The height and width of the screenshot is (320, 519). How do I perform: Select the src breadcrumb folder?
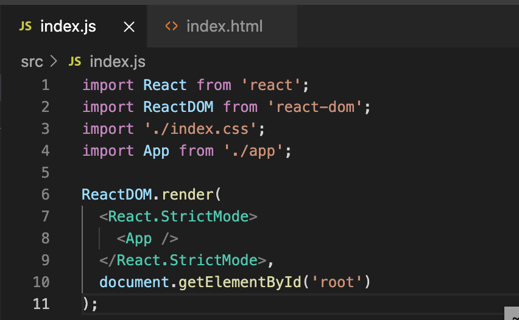coord(32,62)
